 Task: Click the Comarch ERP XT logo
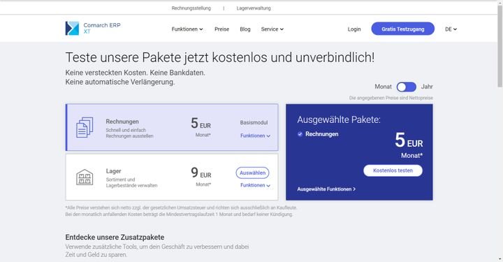(x=93, y=28)
